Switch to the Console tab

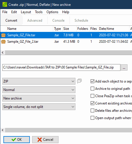click(58, 20)
